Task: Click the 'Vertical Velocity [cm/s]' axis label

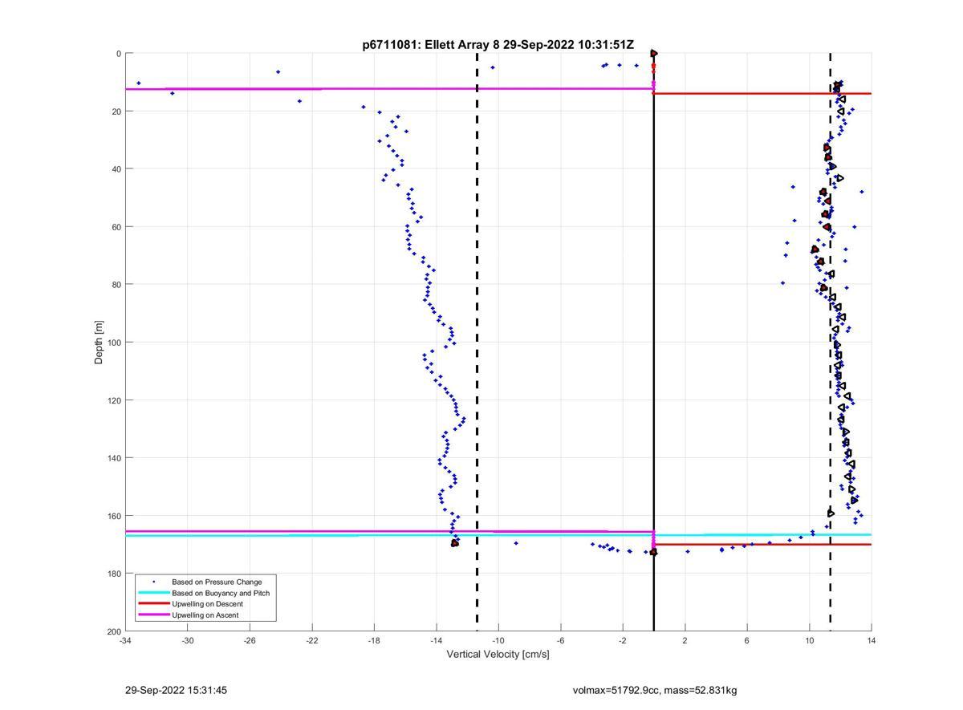Action: pos(498,655)
